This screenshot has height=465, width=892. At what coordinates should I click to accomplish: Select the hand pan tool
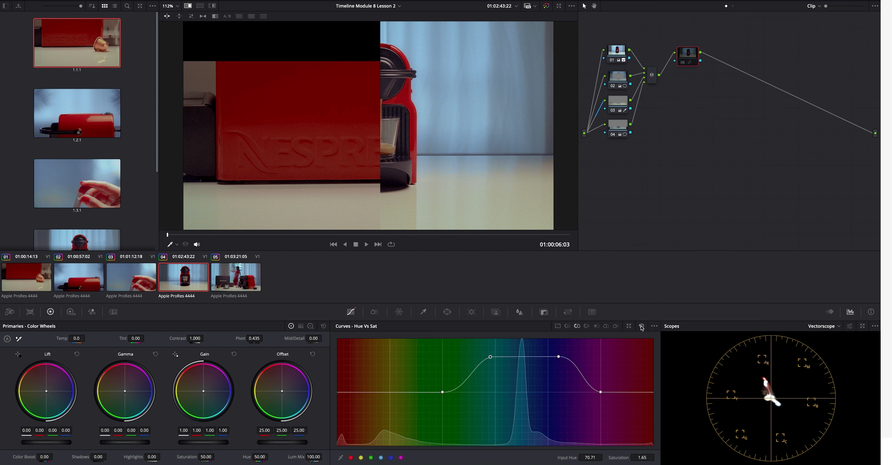(x=594, y=6)
